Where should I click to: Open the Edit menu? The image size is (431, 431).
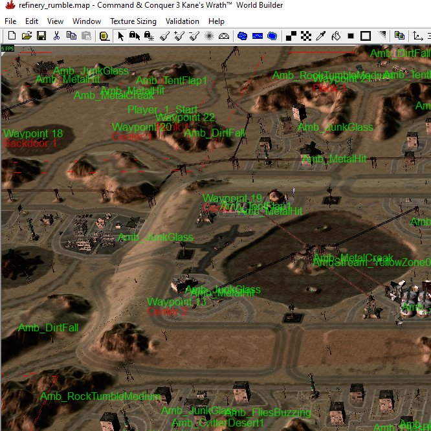pos(32,21)
